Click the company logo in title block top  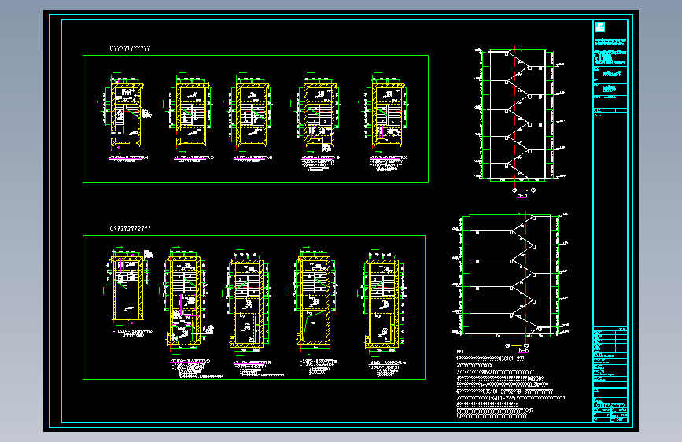[x=600, y=27]
